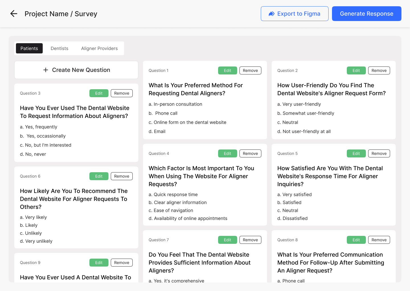Image resolution: width=410 pixels, height=291 pixels.
Task: Click option 'a. Very user-friendly'
Action: [299, 104]
